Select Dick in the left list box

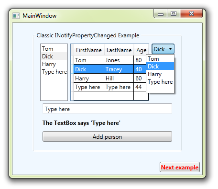tap(54, 56)
